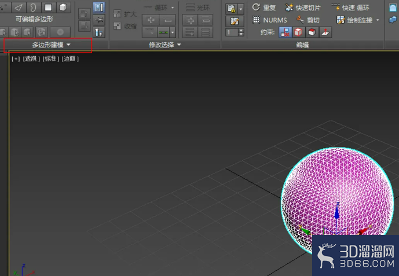Select the Constrain to Normal icon
The height and width of the screenshot is (276, 399).
325,32
